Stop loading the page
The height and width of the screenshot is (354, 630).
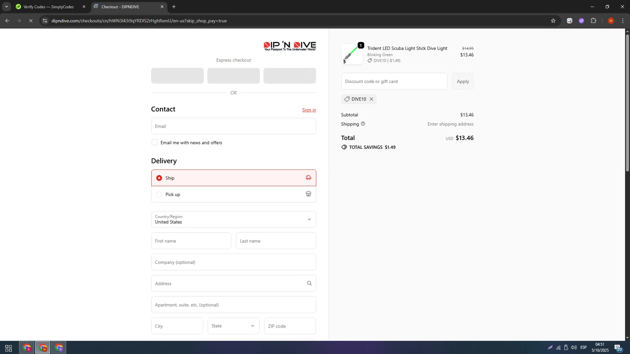(x=31, y=21)
